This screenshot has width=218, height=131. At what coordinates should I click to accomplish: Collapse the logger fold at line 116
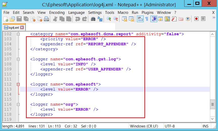(x=18, y=104)
